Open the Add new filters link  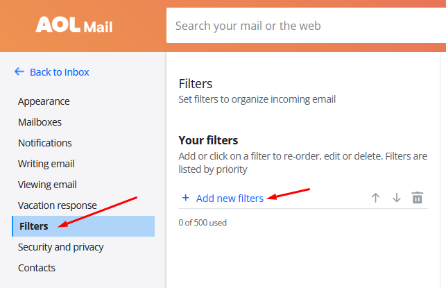pyautogui.click(x=230, y=198)
